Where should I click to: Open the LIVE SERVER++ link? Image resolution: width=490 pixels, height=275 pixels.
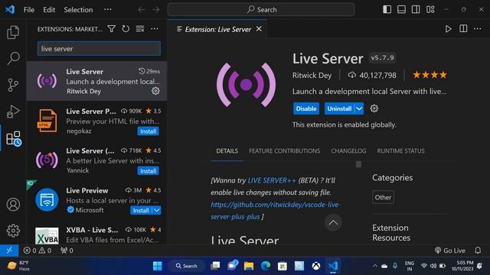(x=272, y=180)
